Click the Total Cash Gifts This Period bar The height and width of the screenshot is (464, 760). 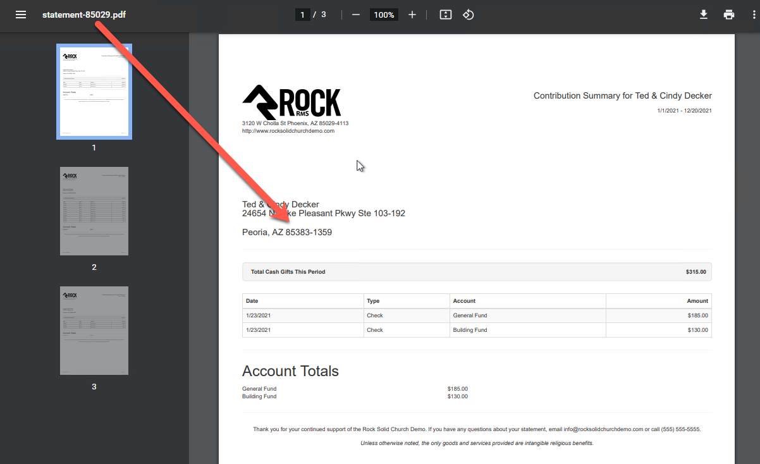[477, 271]
